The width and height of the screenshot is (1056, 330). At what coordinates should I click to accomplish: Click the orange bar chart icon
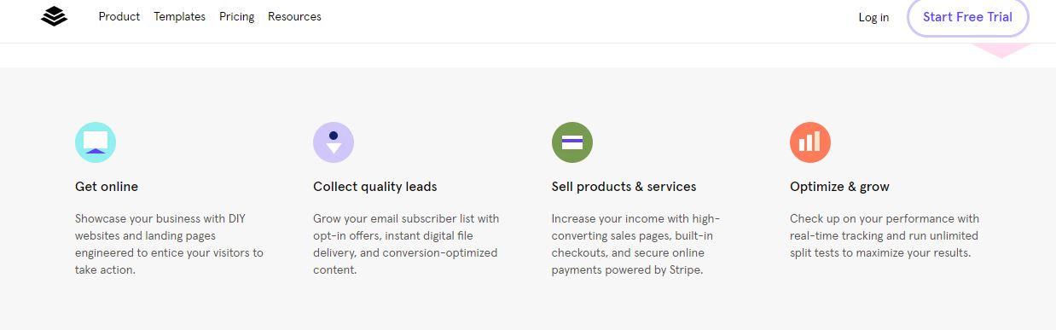tap(810, 142)
